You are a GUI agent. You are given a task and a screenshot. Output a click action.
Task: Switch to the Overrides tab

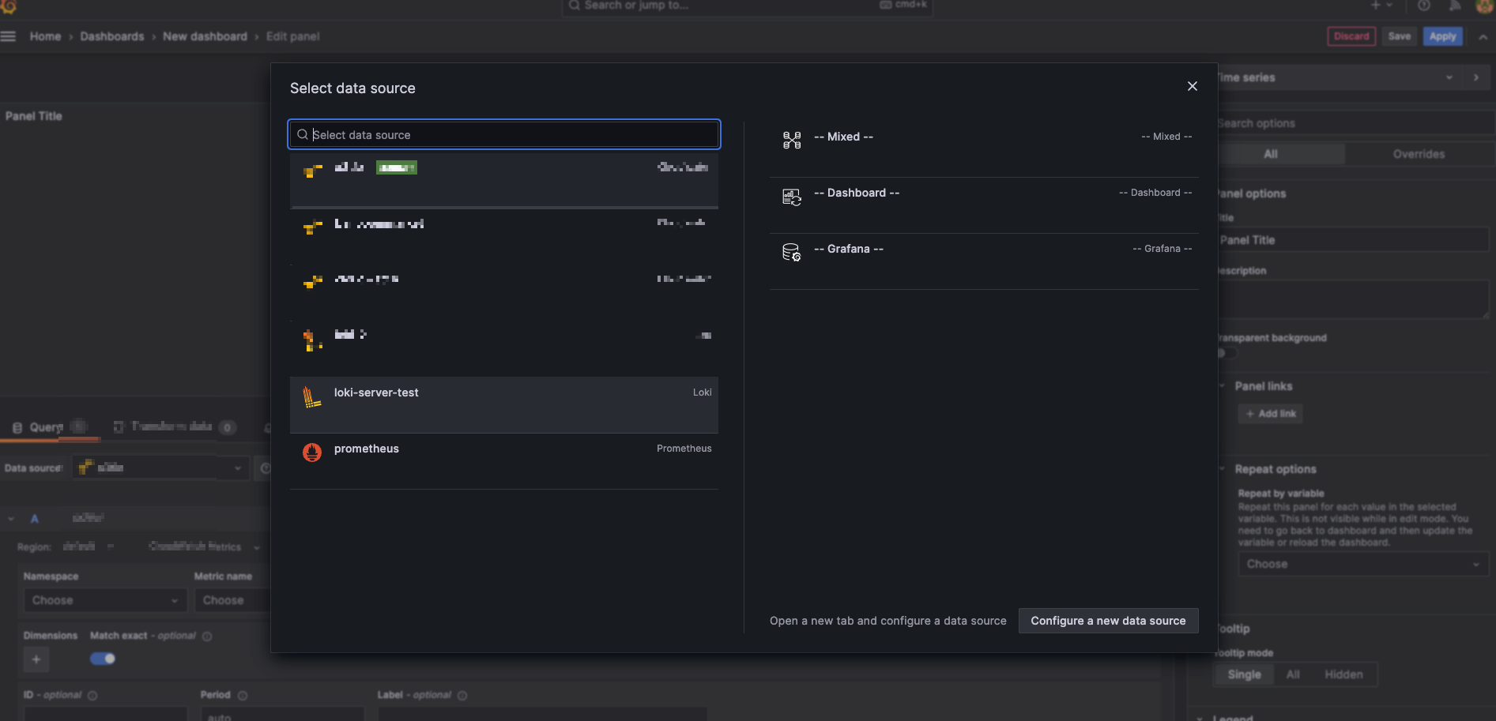pyautogui.click(x=1419, y=154)
